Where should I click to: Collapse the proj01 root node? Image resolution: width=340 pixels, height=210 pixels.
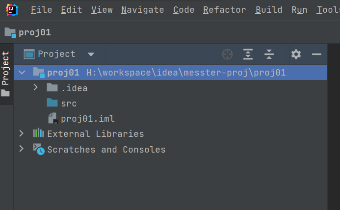22,73
